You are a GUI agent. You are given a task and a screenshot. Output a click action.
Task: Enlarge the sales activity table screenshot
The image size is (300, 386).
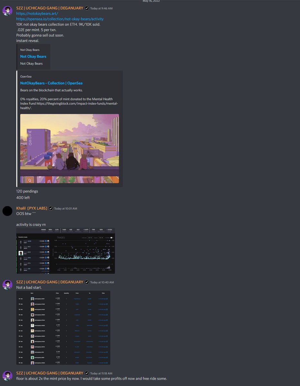[x=63, y=328]
